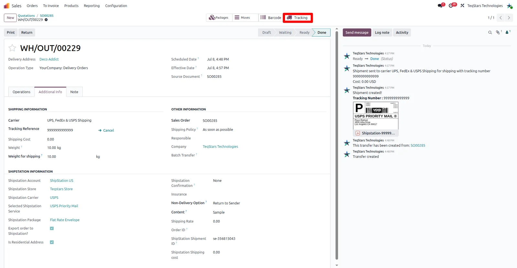Open the To Invoice menu

point(51,6)
